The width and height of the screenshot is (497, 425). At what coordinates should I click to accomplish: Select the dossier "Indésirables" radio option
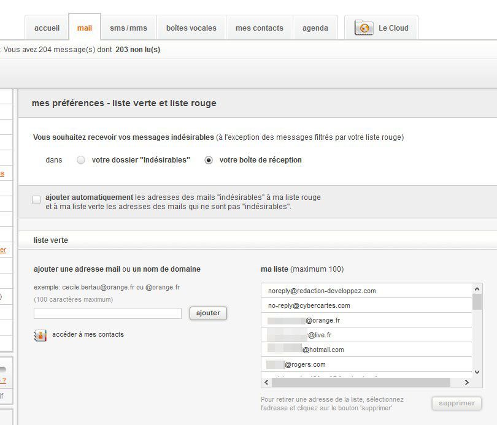(80, 160)
